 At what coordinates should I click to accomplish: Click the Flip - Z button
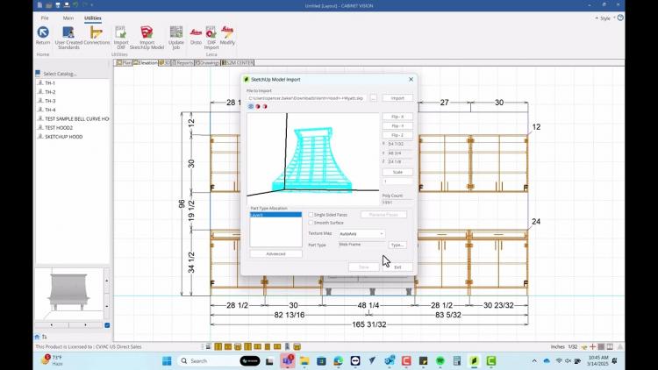coord(397,135)
